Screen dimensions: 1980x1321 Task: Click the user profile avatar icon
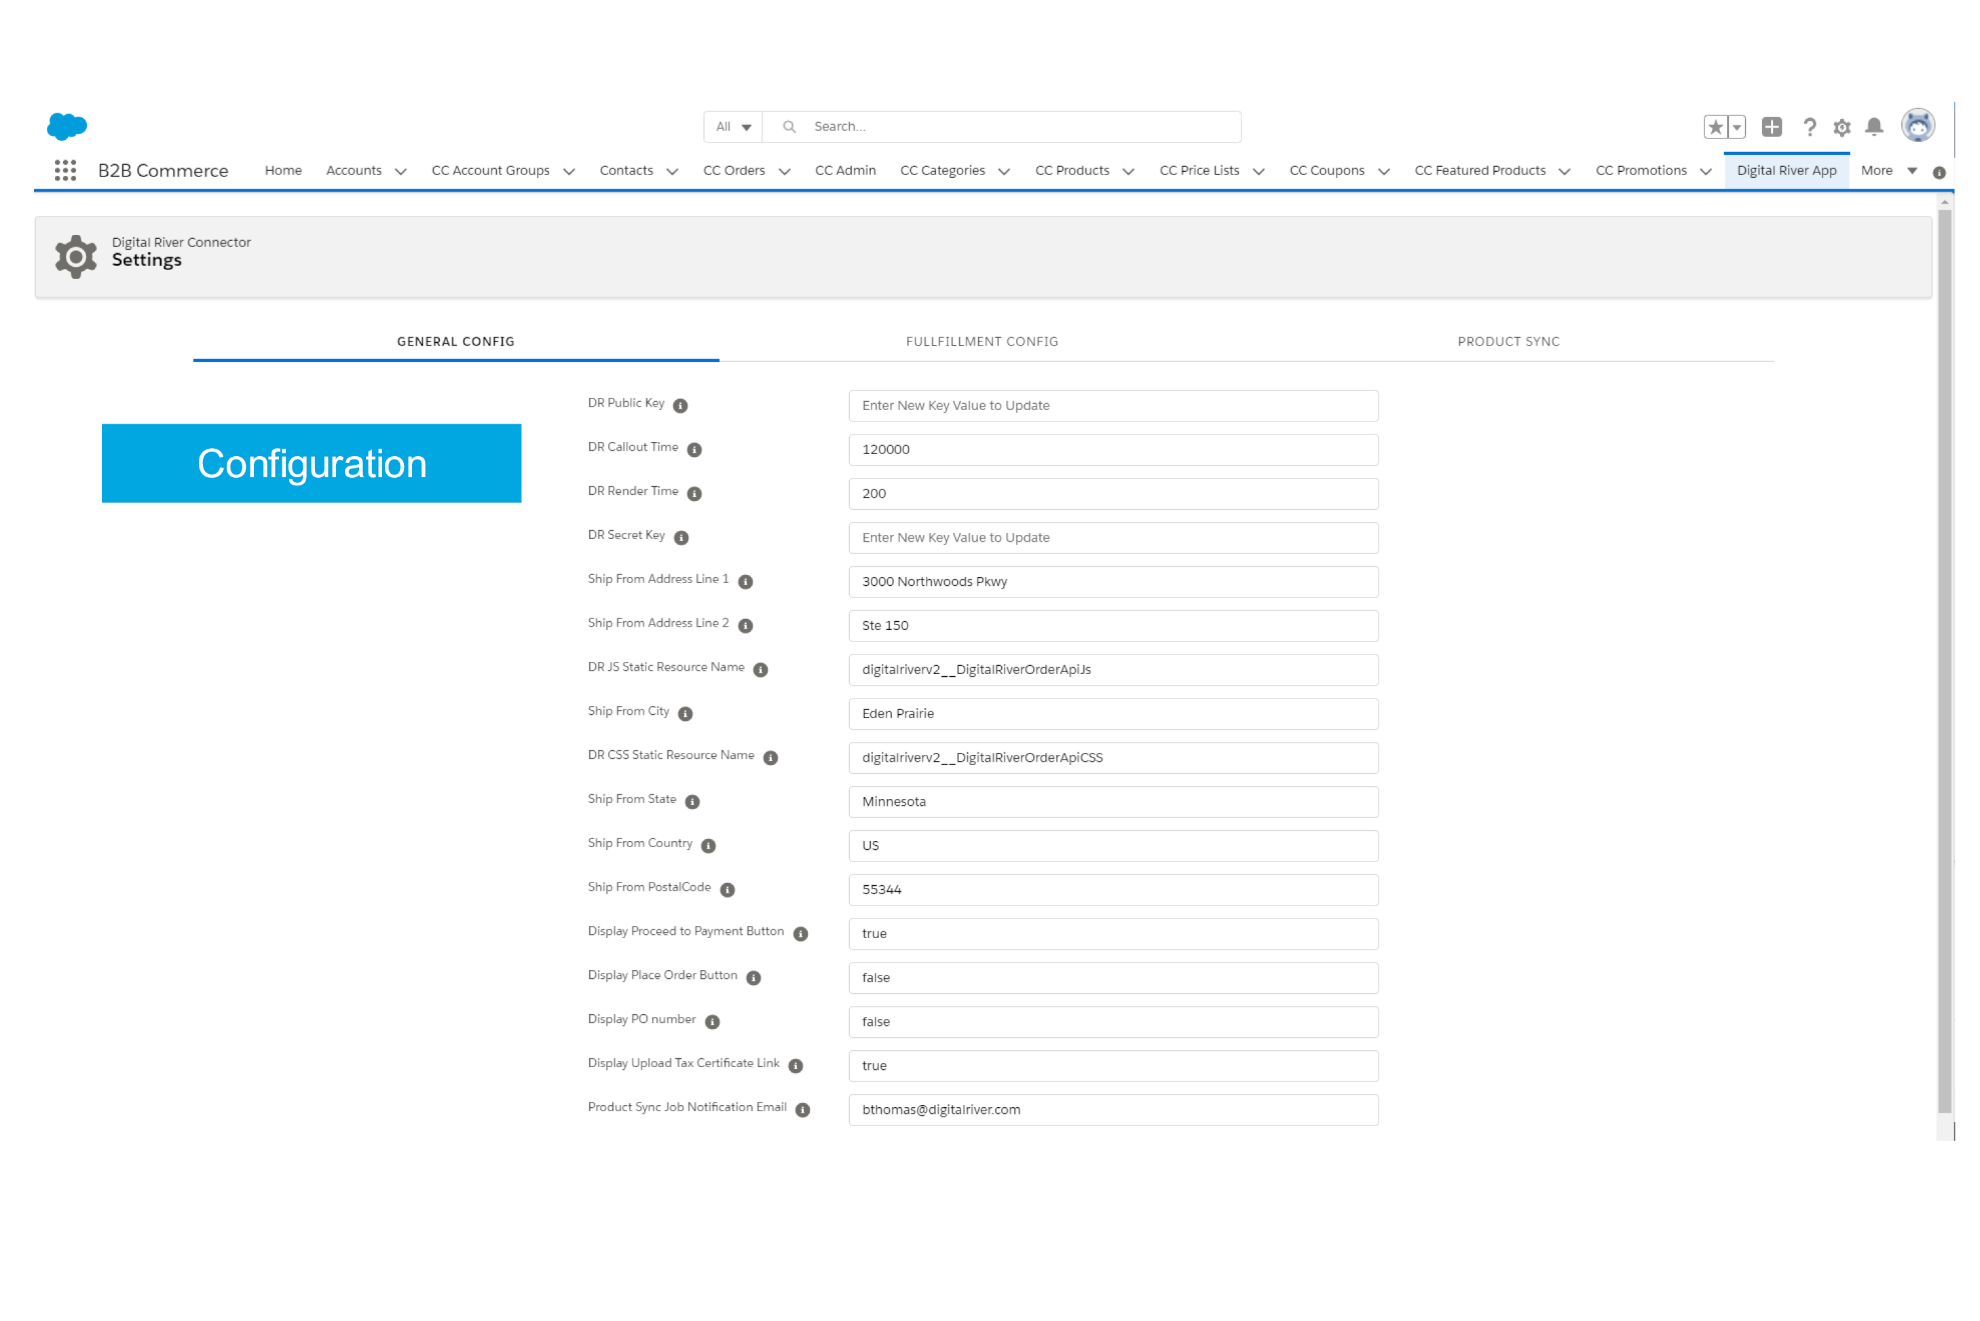(1921, 126)
